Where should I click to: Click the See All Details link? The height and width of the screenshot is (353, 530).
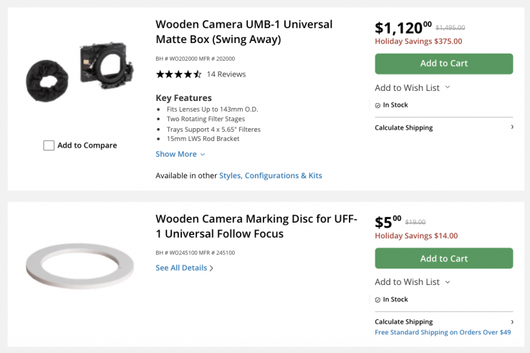point(184,268)
